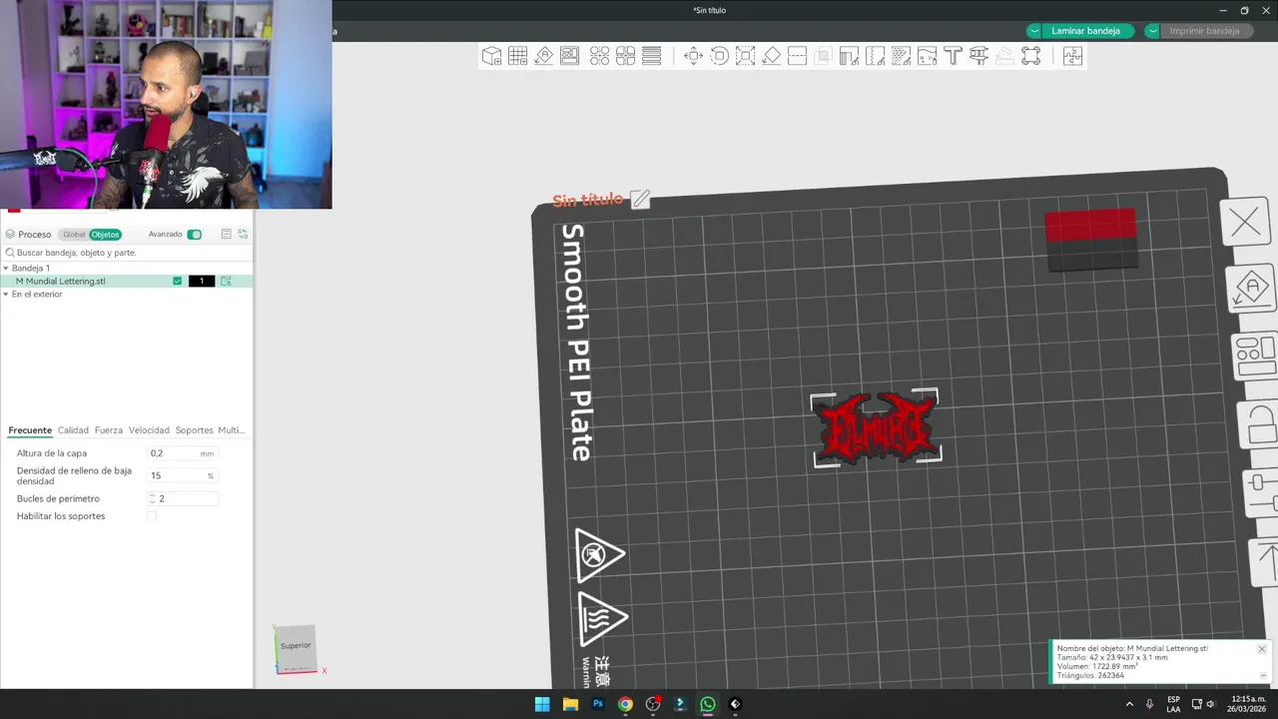The image size is (1278, 719).
Task: Open the Supports painting tool
Action: pos(850,56)
